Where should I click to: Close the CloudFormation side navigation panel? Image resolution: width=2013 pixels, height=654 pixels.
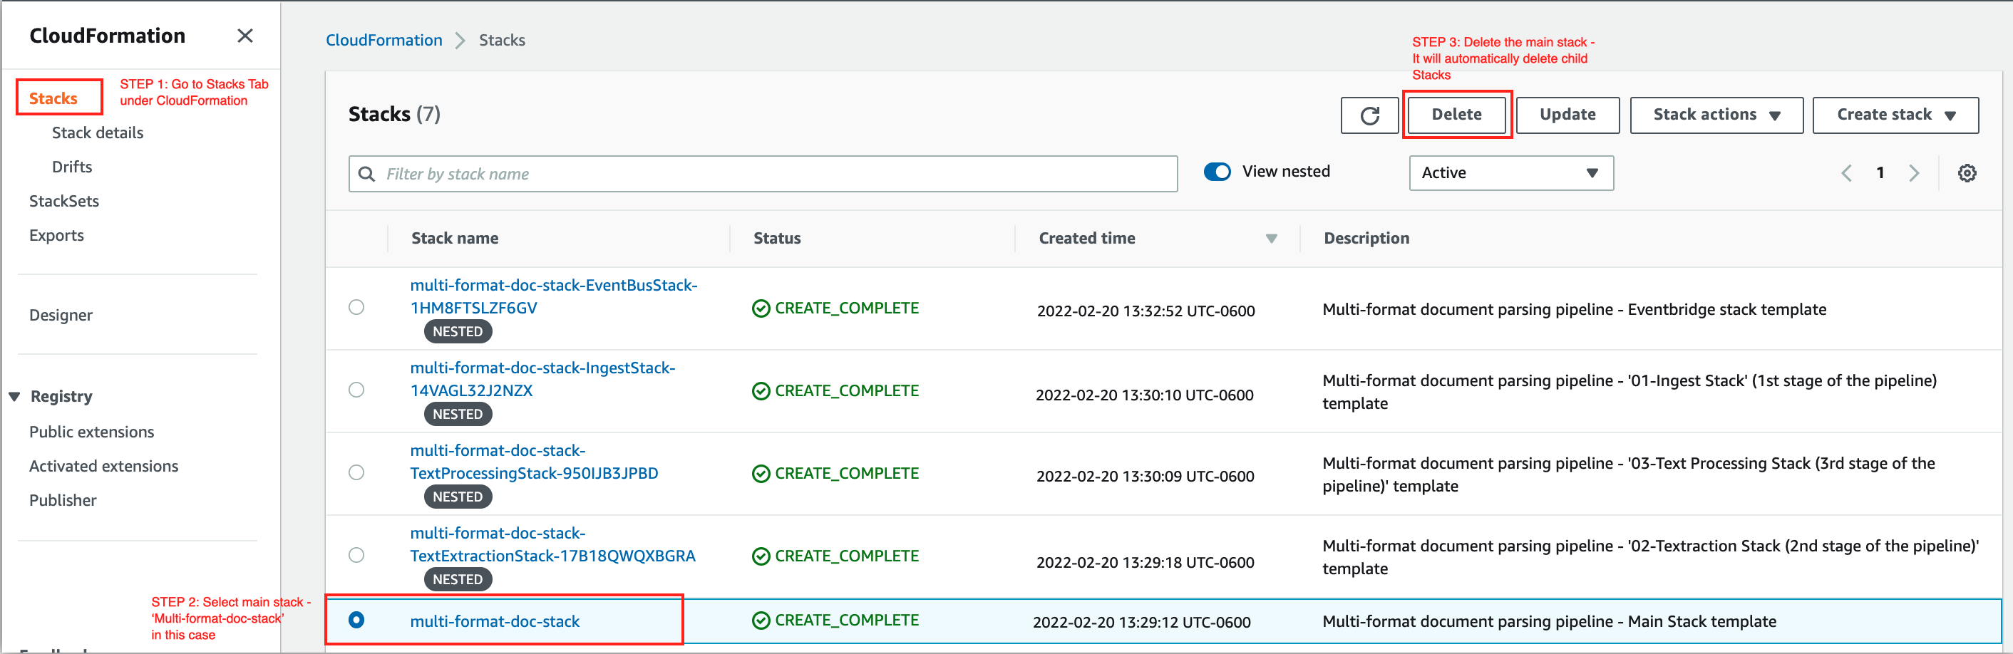coord(244,36)
